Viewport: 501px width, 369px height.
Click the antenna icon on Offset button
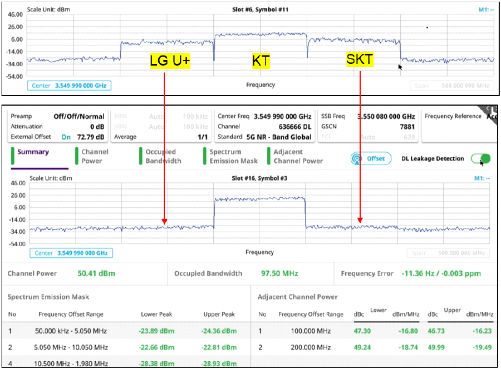pyautogui.click(x=356, y=158)
